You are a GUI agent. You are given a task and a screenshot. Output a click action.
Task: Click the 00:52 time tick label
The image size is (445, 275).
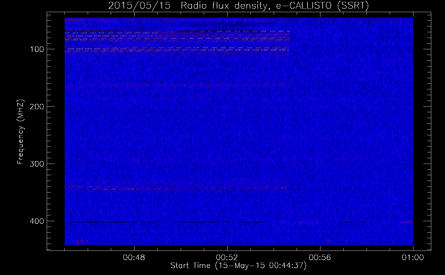[x=227, y=258]
